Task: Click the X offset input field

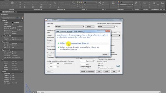Action: point(53,64)
